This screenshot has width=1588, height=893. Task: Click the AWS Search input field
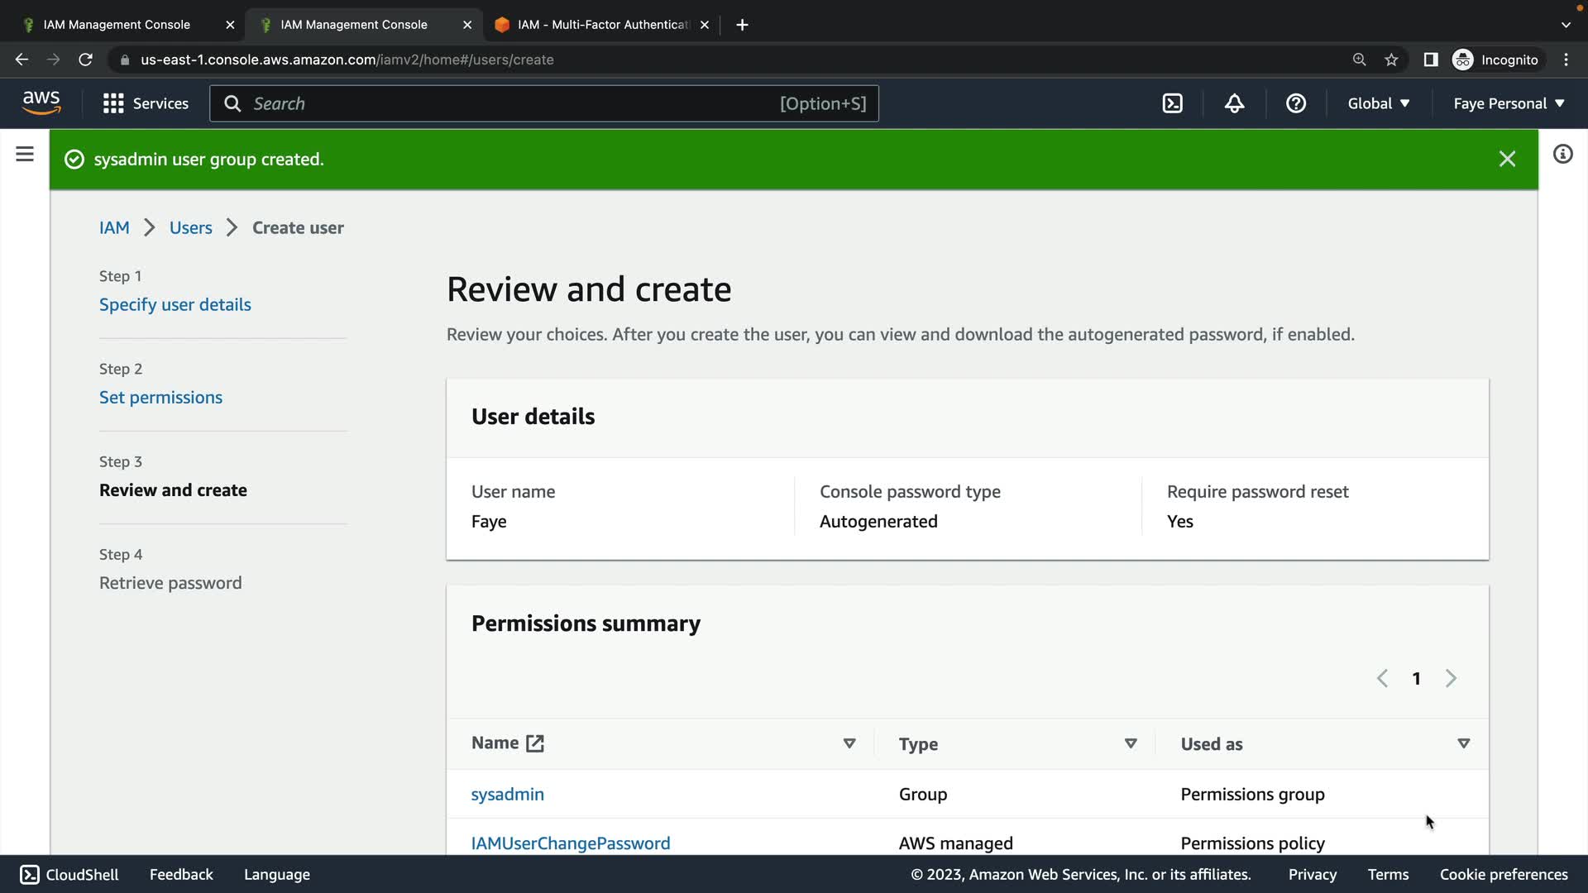[x=513, y=103]
